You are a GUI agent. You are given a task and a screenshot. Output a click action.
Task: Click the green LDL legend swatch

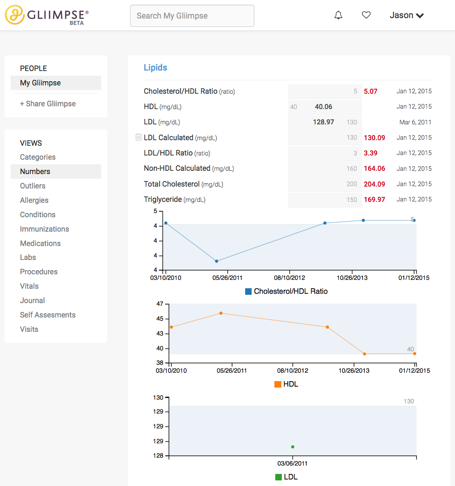pos(278,477)
